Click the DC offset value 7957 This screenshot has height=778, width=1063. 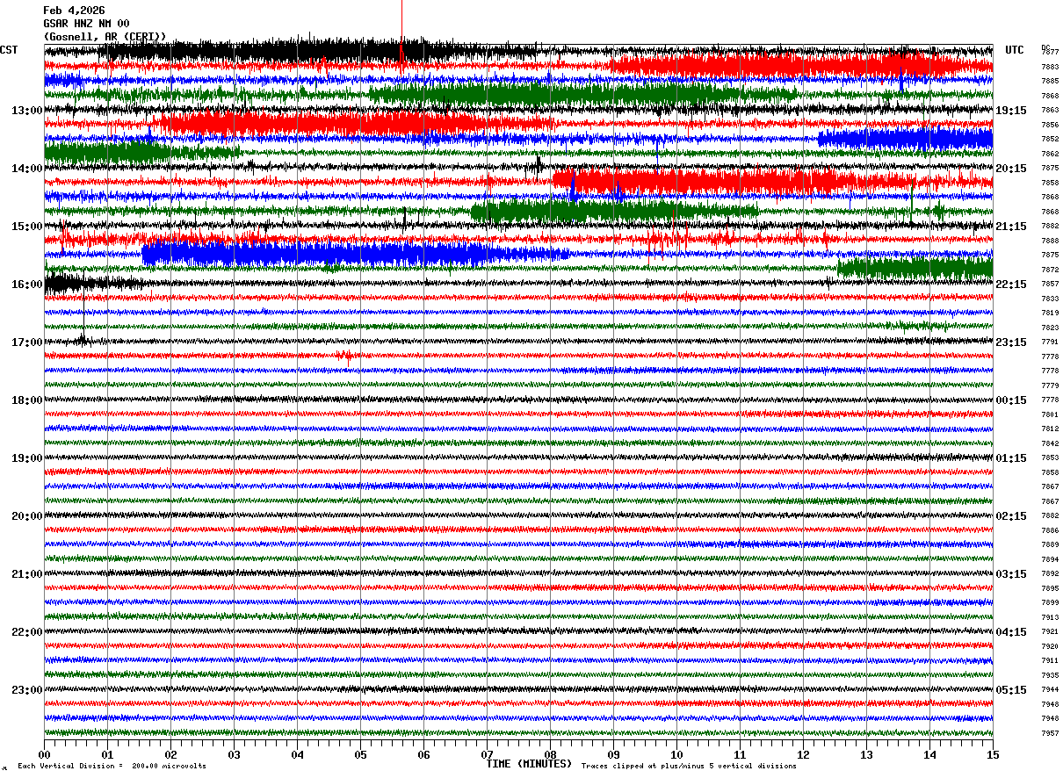tap(1050, 733)
